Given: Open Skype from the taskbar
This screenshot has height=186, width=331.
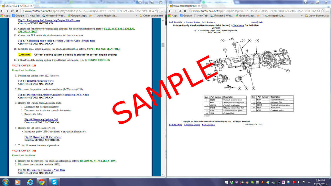Looking at the screenshot, I should coord(53,182).
